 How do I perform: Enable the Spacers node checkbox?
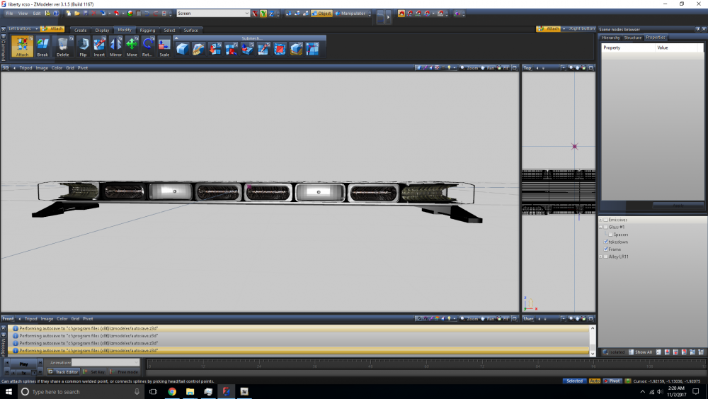pyautogui.click(x=610, y=235)
